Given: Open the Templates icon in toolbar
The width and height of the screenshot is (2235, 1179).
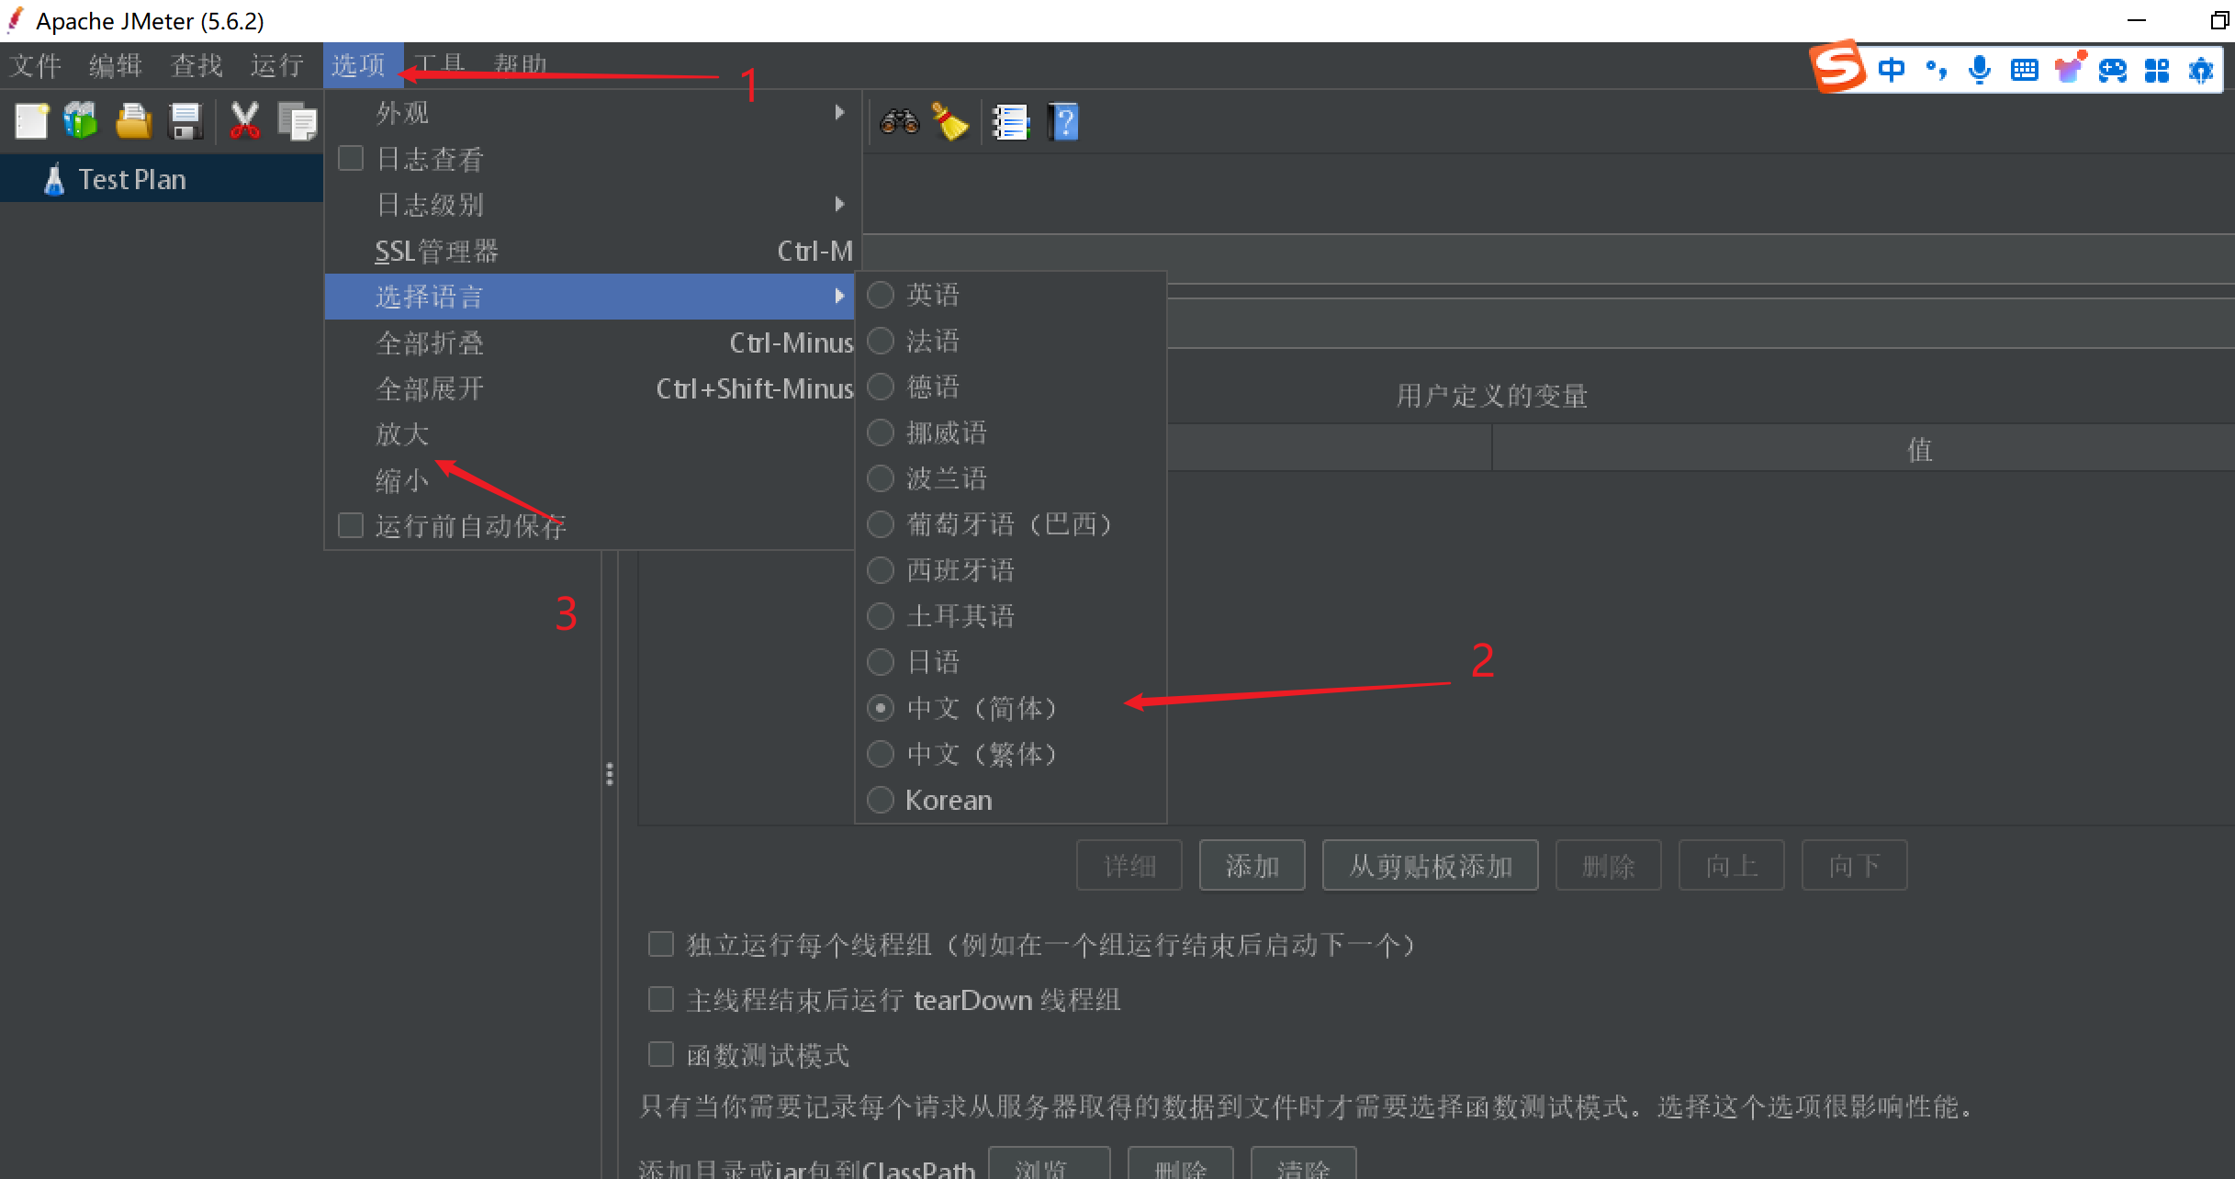Looking at the screenshot, I should (x=81, y=121).
